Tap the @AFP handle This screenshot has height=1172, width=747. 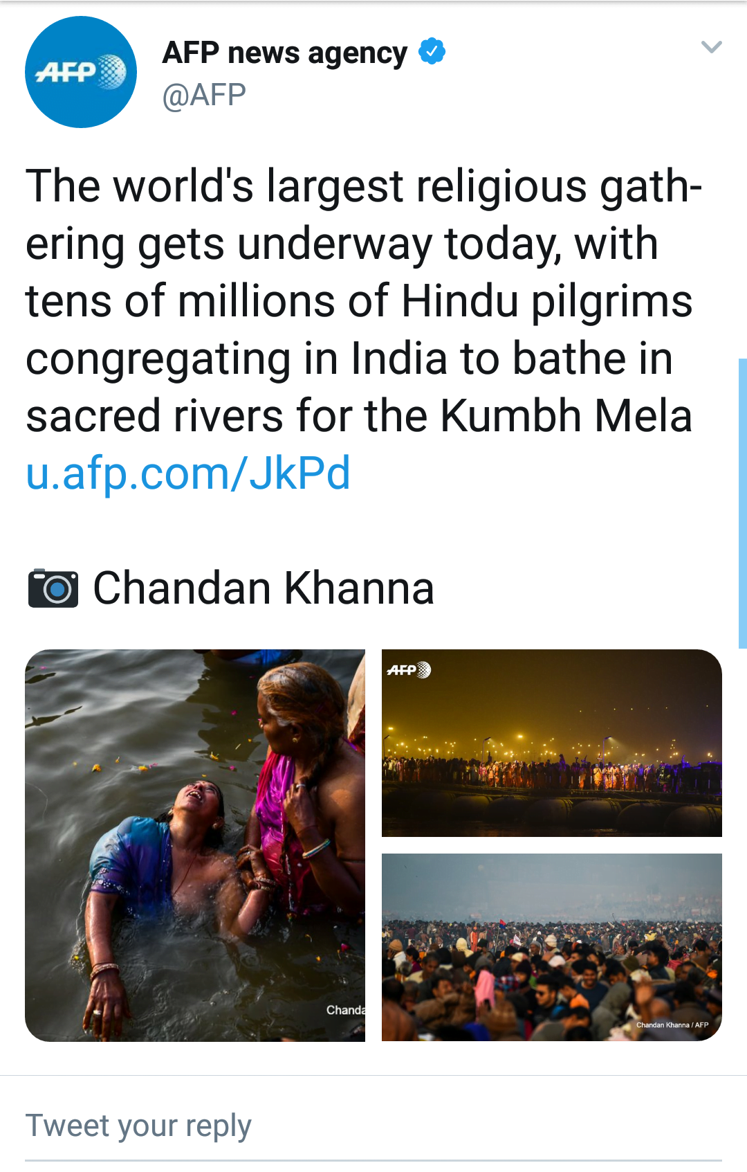click(x=204, y=95)
